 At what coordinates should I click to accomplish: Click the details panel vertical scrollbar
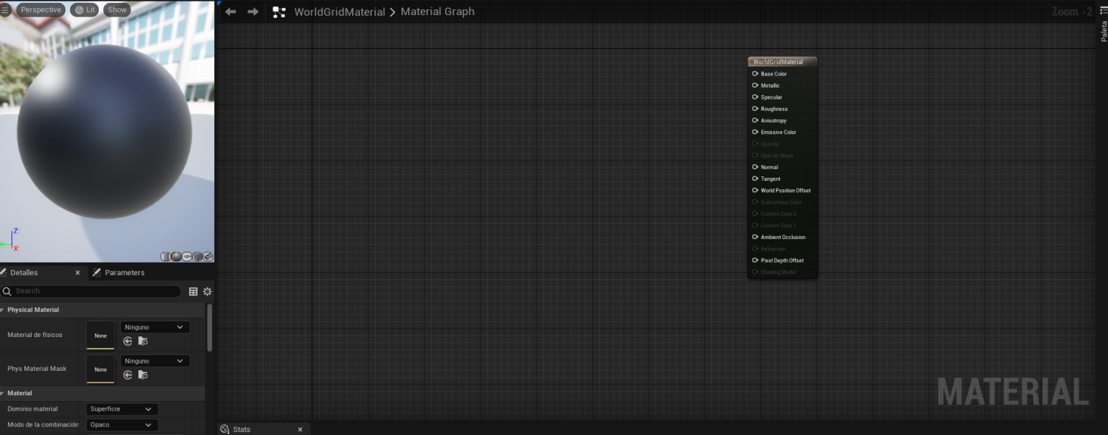[x=210, y=327]
